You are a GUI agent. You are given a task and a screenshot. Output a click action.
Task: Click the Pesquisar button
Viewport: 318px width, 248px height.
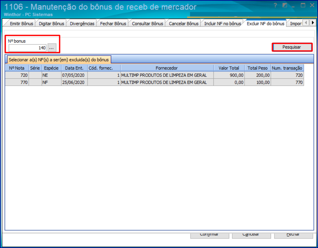coord(292,47)
